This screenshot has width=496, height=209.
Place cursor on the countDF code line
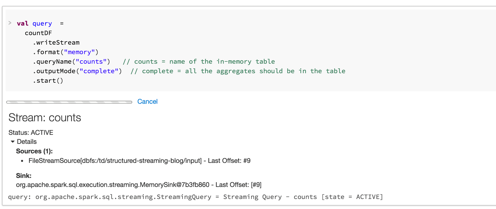pos(38,33)
